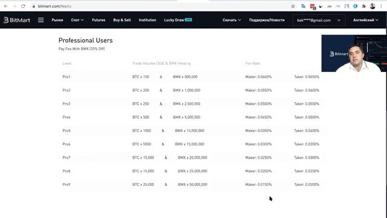Click Taker: 0.0550% in Pro3 row

click(x=307, y=104)
